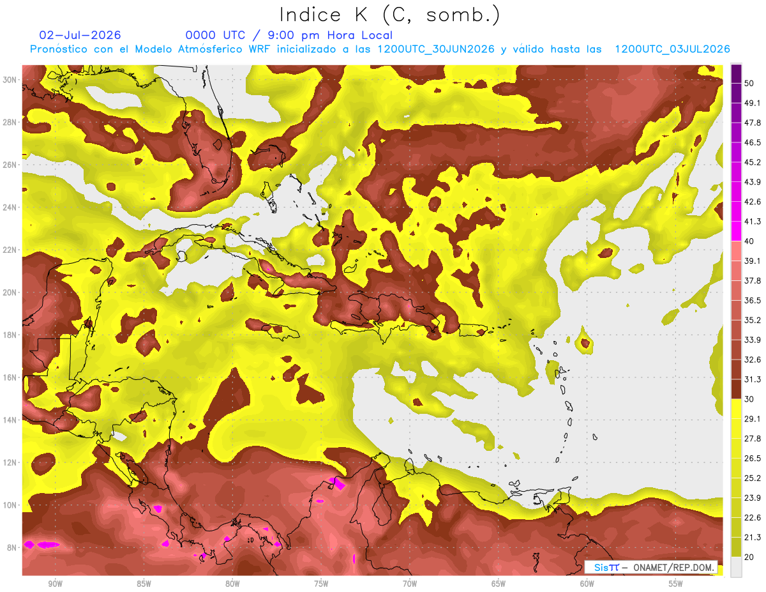This screenshot has height=592, width=766.
Task: Click the colorbar value 39.1
Action: coord(752,261)
